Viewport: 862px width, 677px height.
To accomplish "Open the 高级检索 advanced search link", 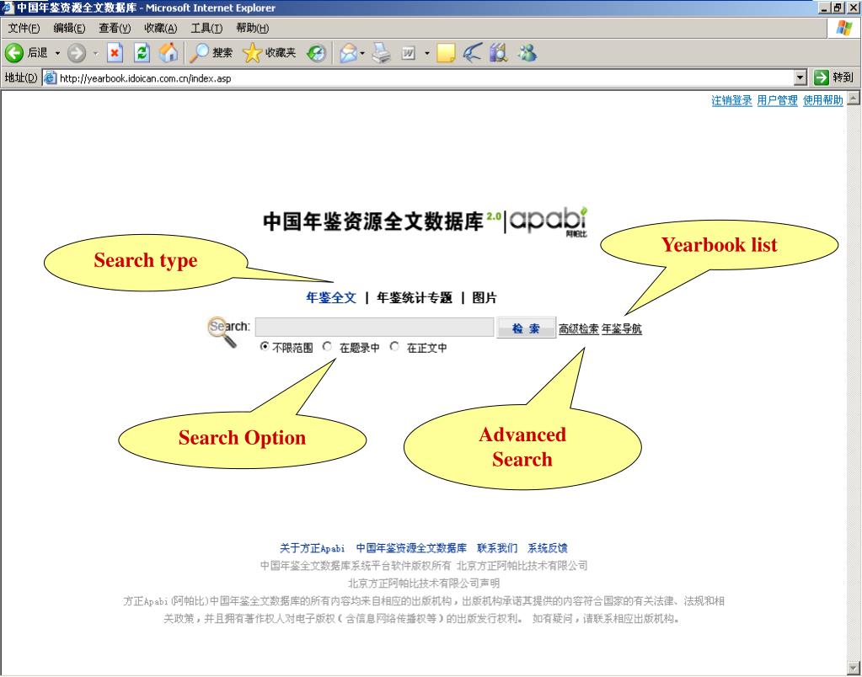I will (578, 328).
